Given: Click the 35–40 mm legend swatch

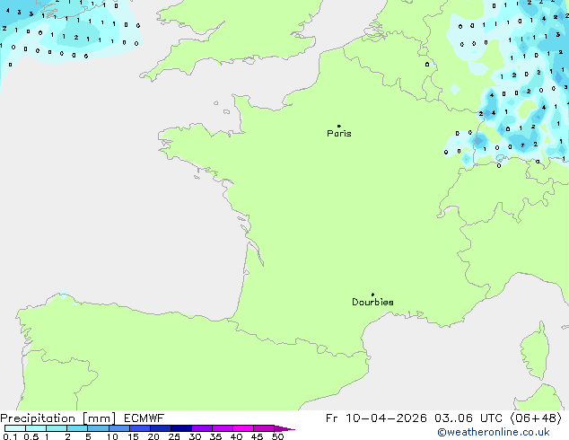Looking at the screenshot, I should tap(223, 428).
